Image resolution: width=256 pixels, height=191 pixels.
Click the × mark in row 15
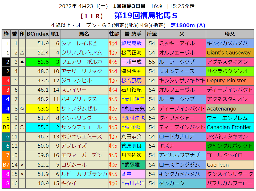22,174
